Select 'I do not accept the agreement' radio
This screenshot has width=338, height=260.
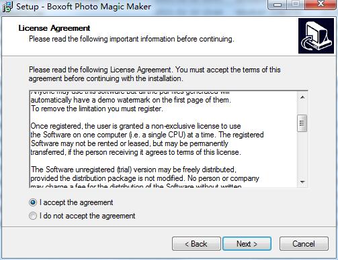point(33,216)
